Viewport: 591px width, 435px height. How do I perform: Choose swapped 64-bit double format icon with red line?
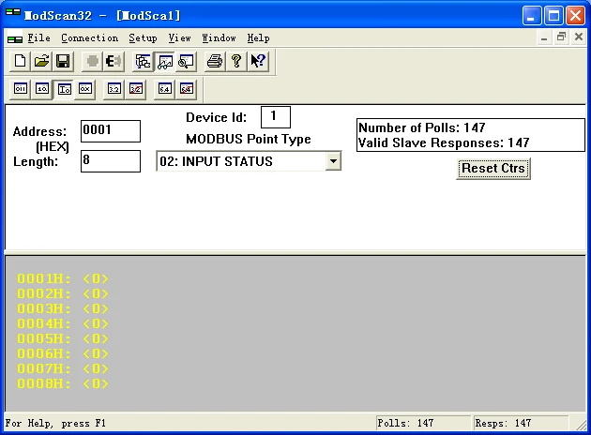click(x=187, y=89)
